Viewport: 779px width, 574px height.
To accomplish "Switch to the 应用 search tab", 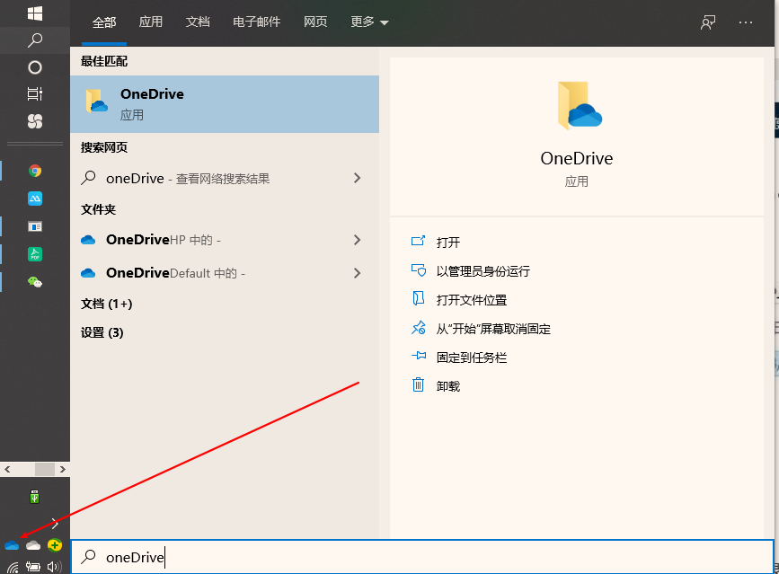I will [x=151, y=22].
